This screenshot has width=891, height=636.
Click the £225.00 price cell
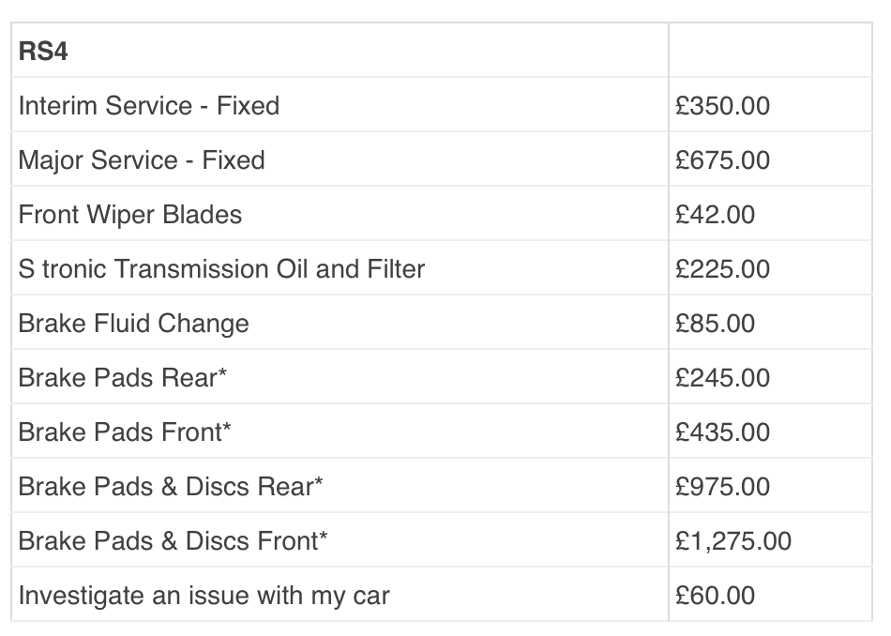(722, 268)
